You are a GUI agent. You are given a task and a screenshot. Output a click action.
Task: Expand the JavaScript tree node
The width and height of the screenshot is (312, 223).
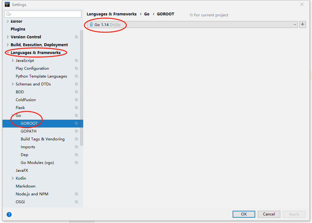pyautogui.click(x=13, y=61)
